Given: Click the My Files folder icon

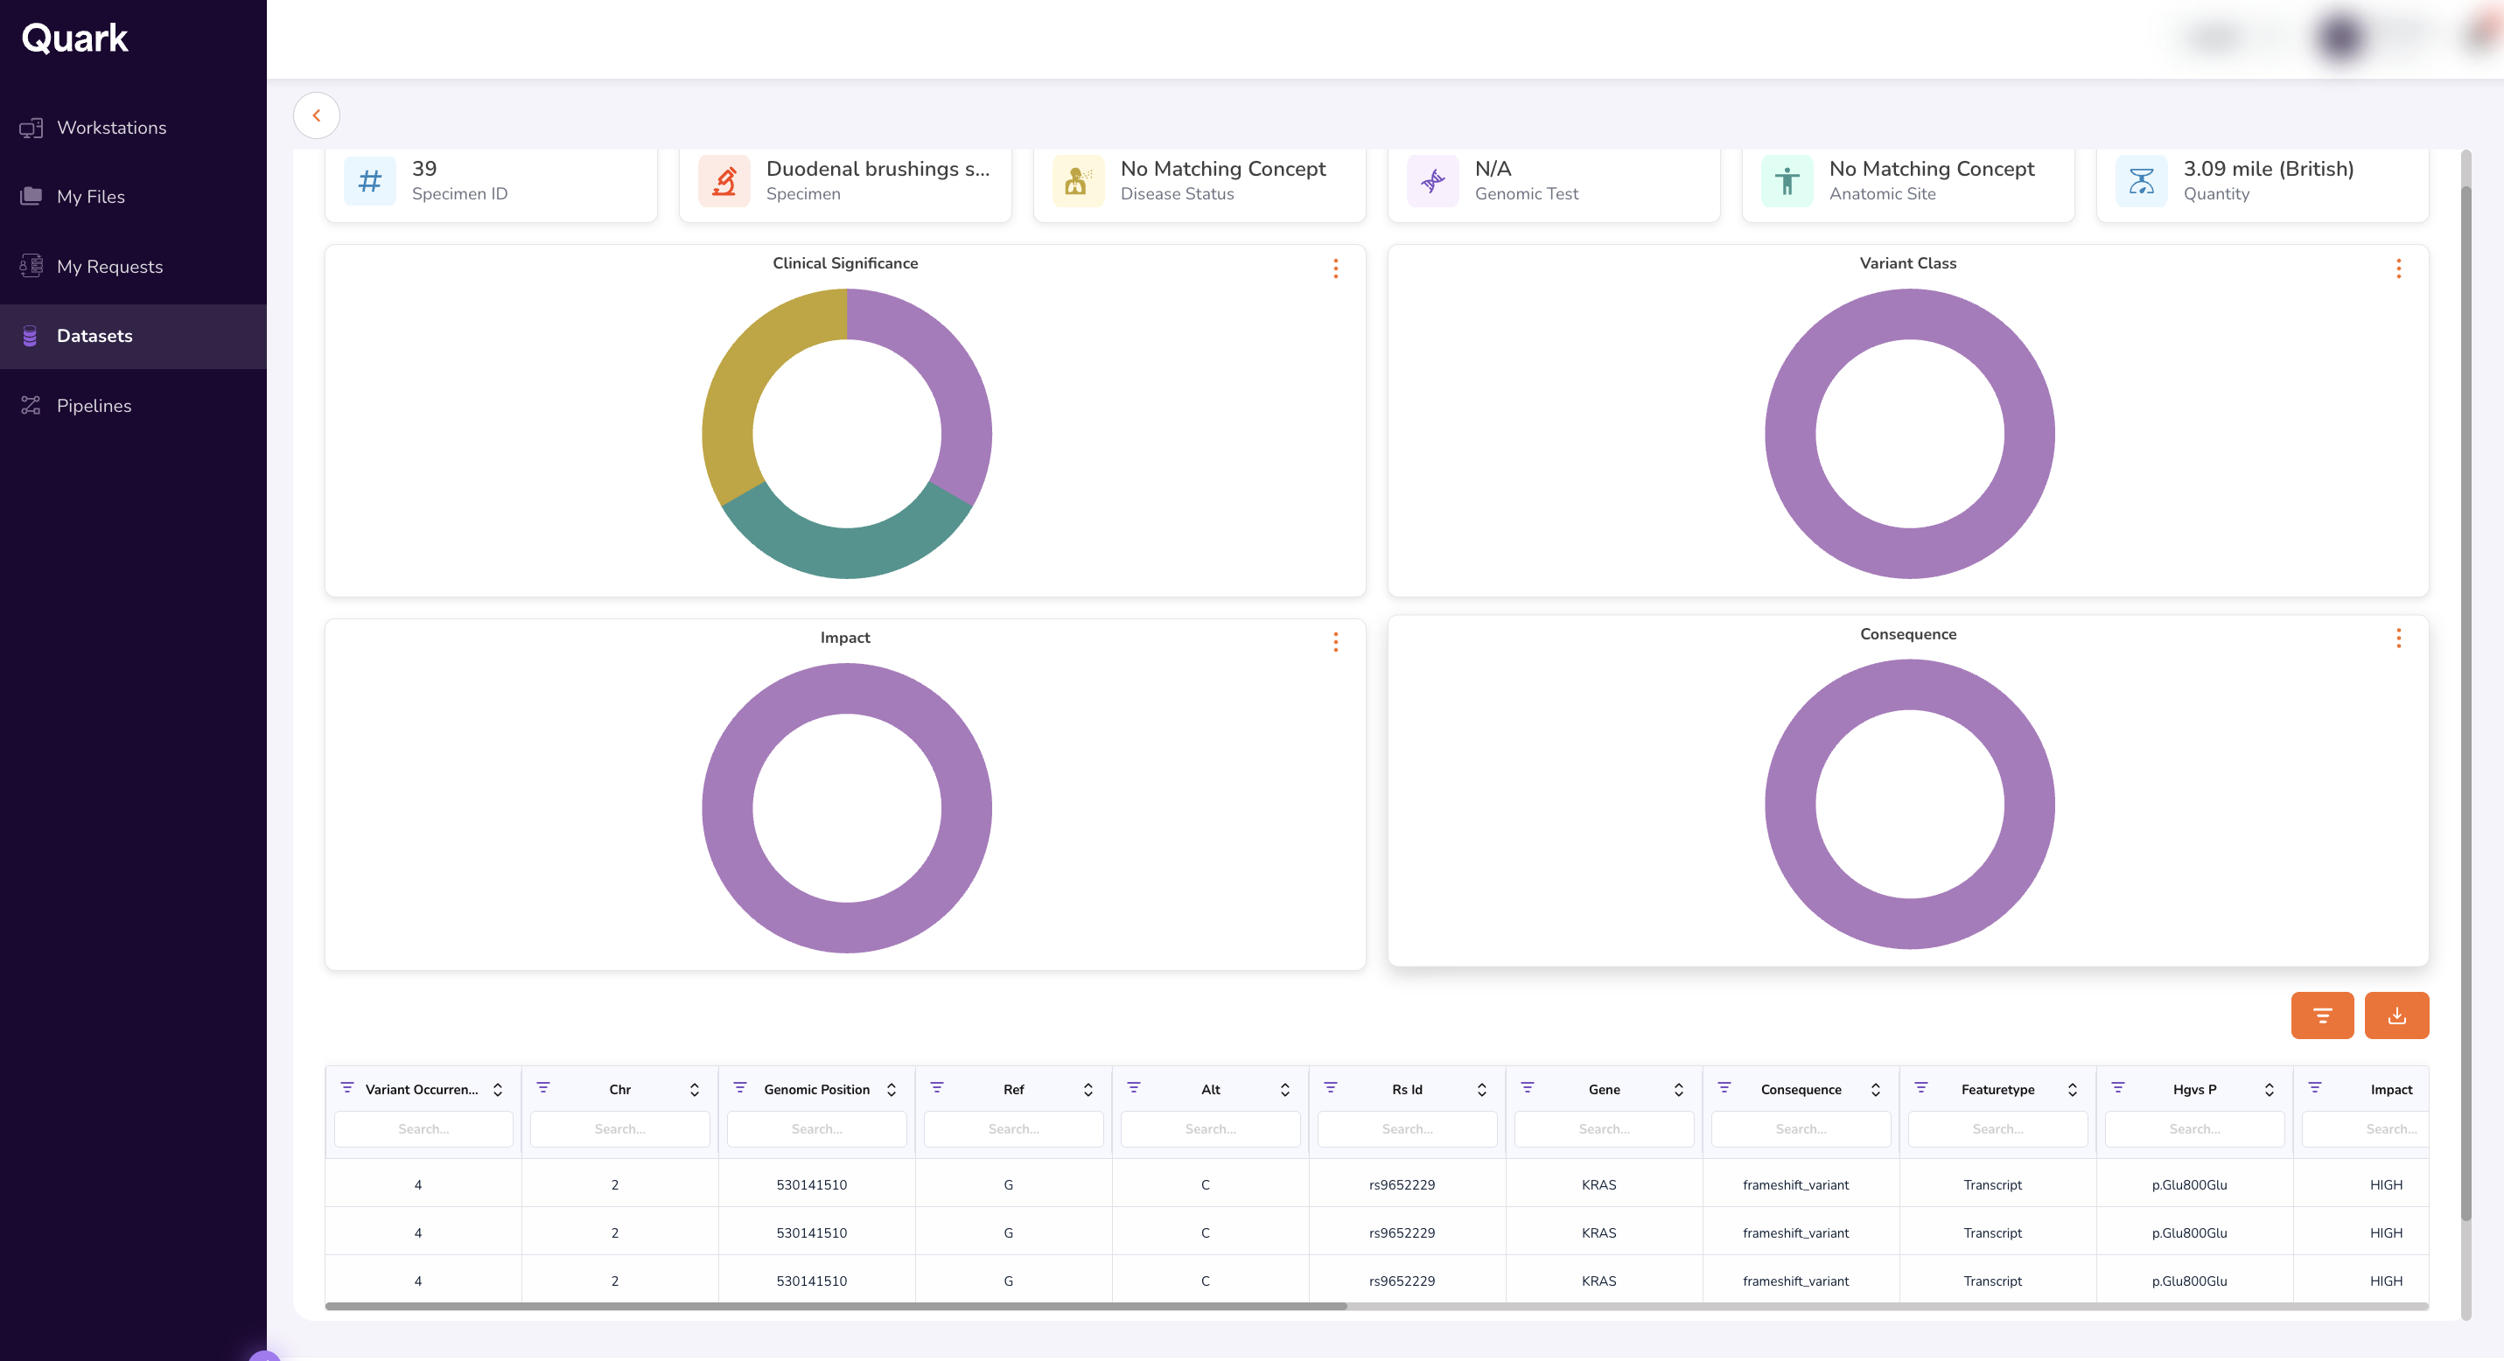Looking at the screenshot, I should point(31,196).
